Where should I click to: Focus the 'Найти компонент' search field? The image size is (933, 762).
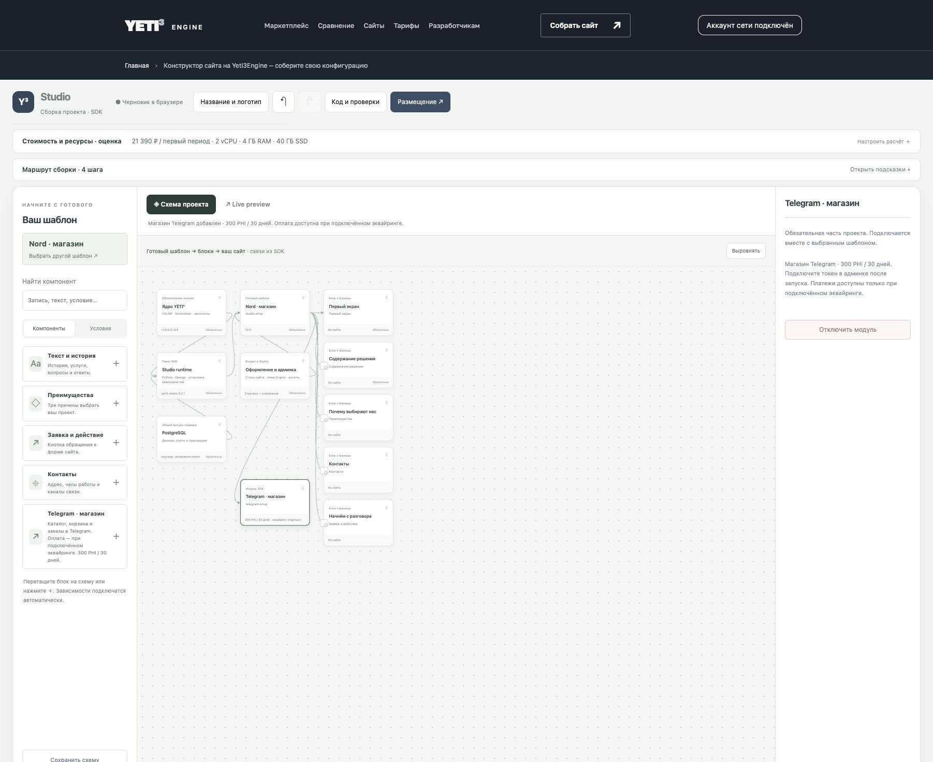[75, 300]
